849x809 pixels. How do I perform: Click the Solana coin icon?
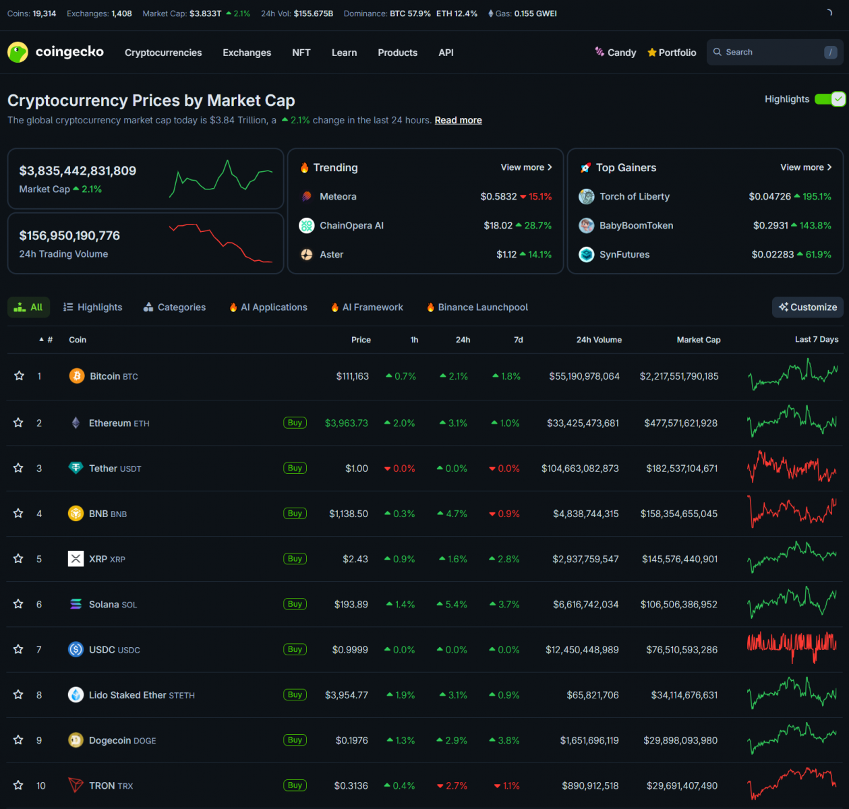[x=76, y=604]
